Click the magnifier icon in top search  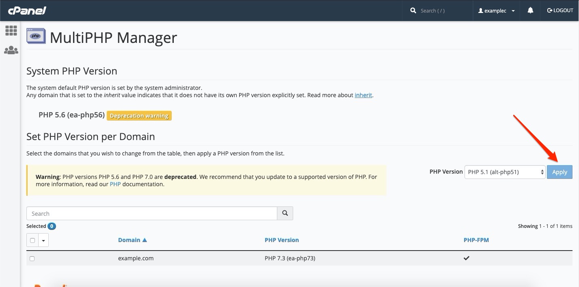point(413,11)
